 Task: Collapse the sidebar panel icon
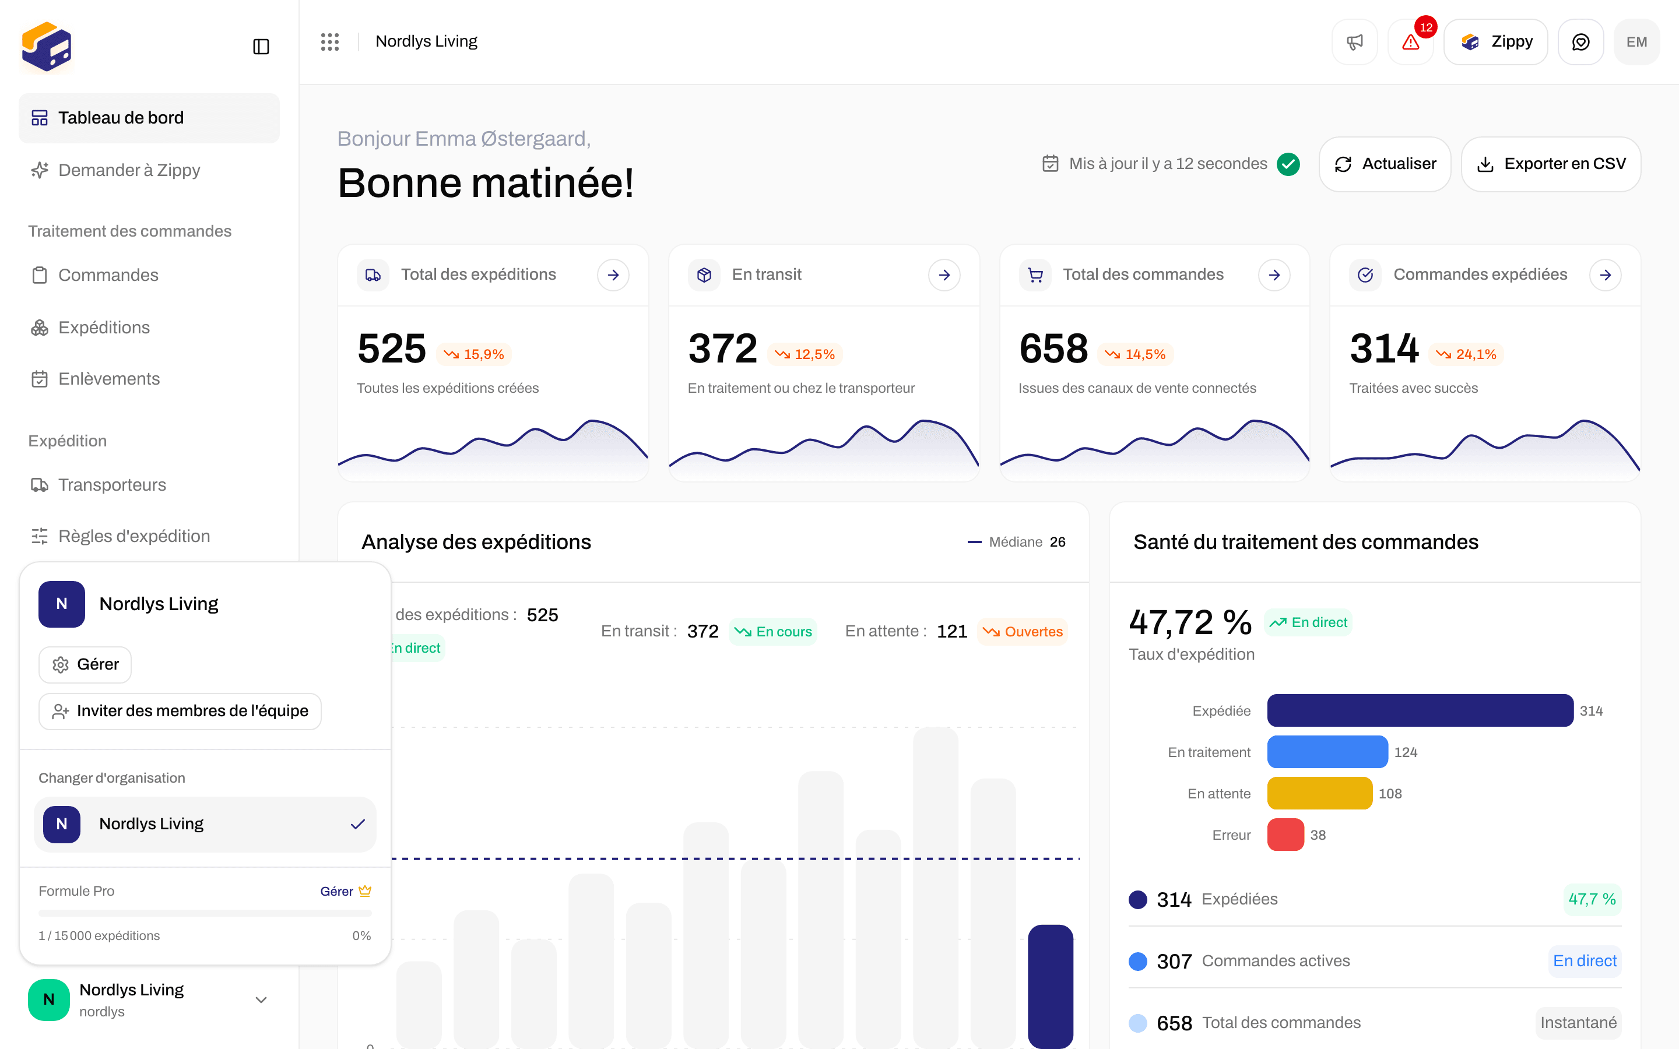click(261, 47)
